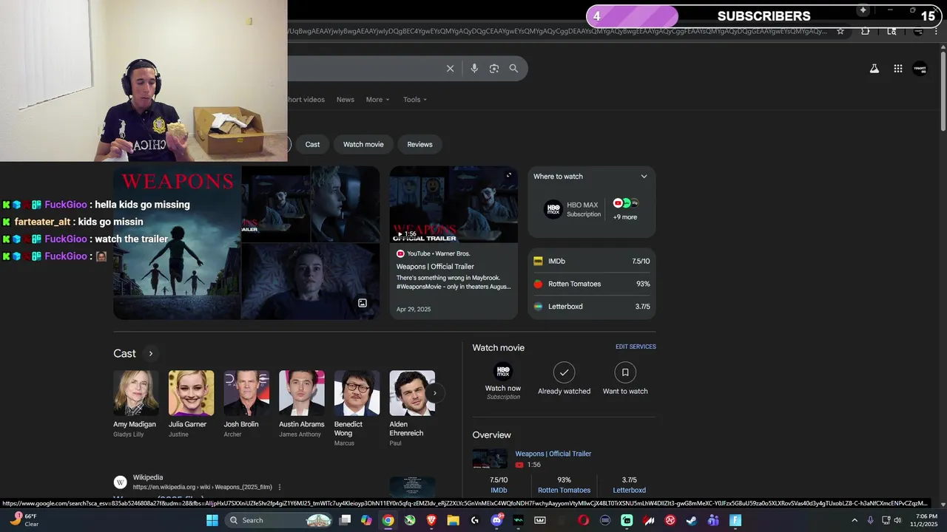Open Josh Brolin cast photo
Image resolution: width=947 pixels, height=532 pixels.
[x=246, y=393]
